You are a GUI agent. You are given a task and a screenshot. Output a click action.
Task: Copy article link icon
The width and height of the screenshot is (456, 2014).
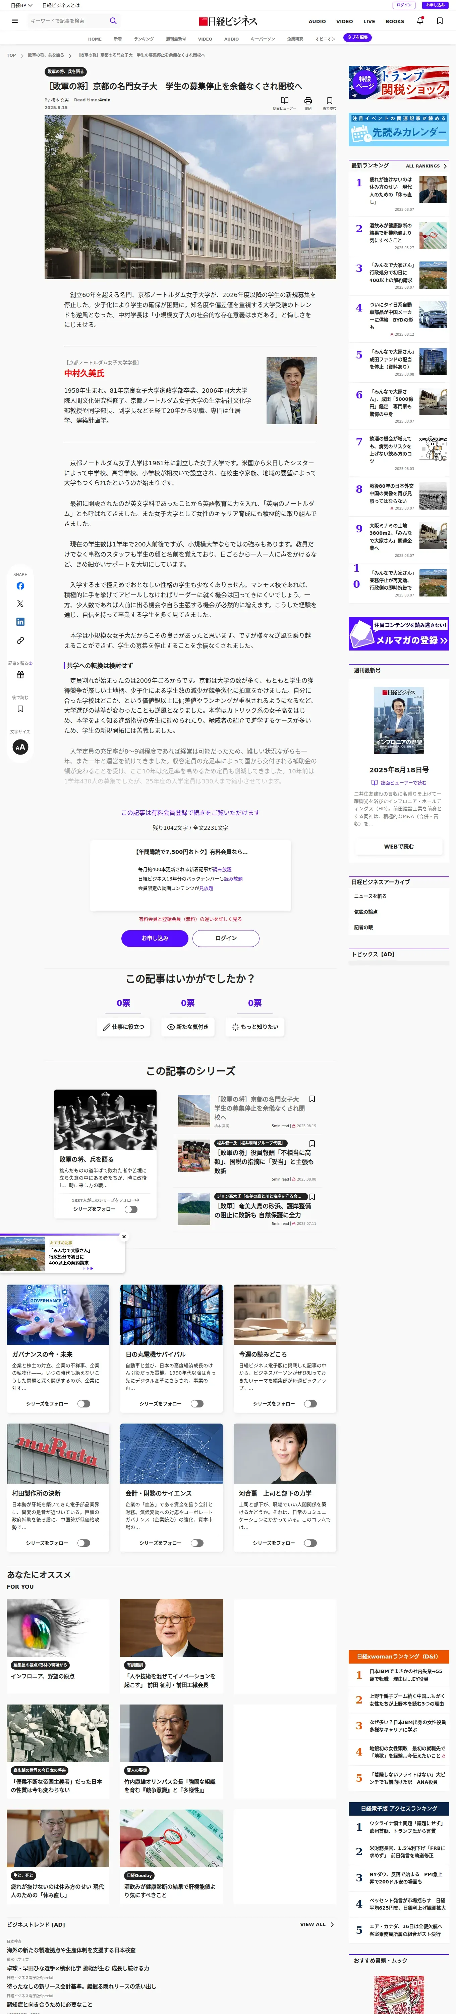coord(20,640)
